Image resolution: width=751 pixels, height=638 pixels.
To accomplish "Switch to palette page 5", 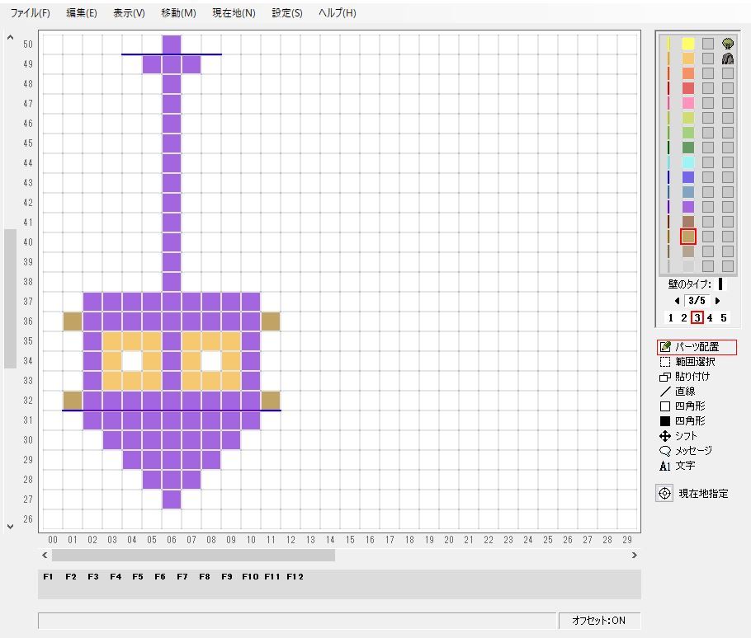I will [724, 317].
